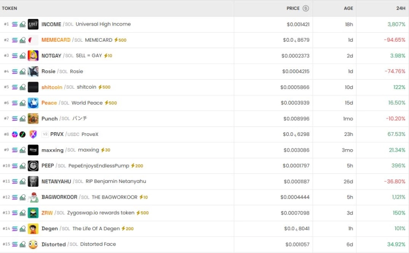Sort the table by the AGE column
The image size is (409, 253).
coord(348,9)
